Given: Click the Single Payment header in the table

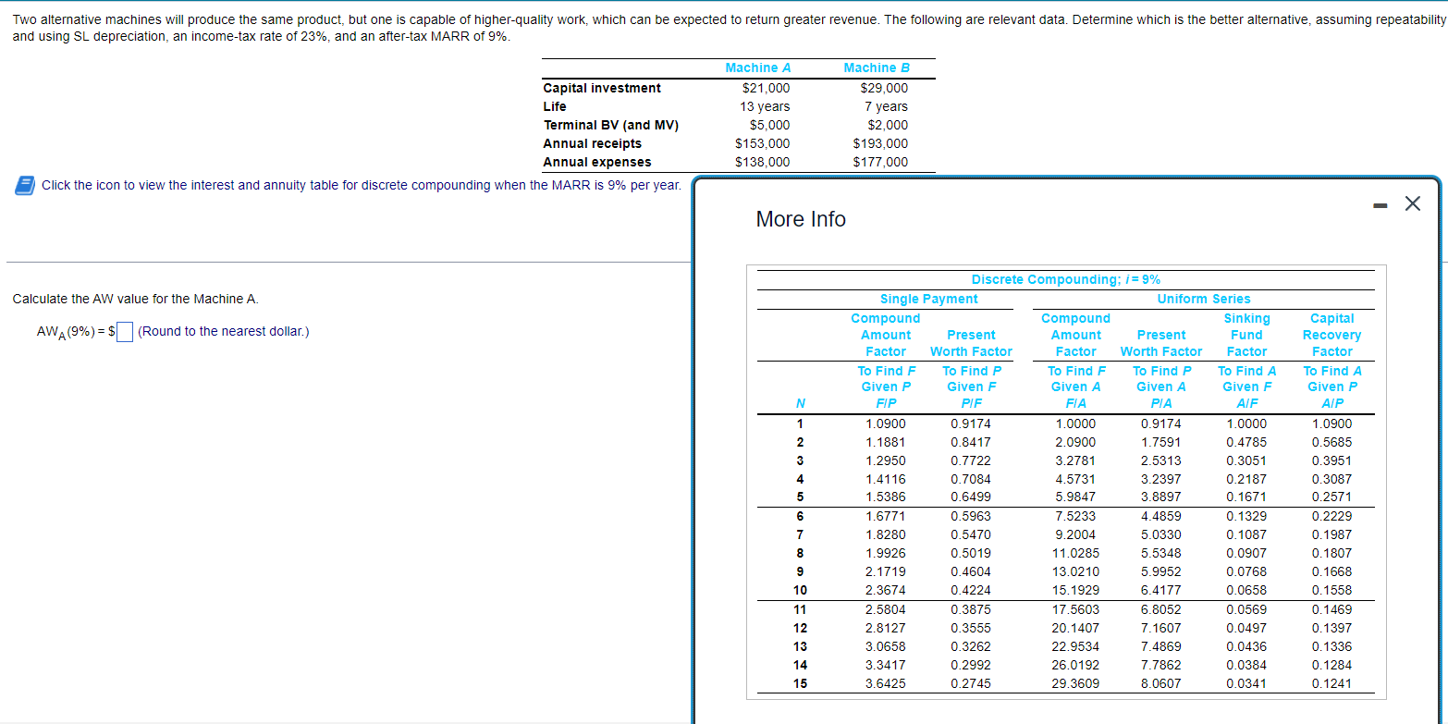Looking at the screenshot, I should pos(928,299).
